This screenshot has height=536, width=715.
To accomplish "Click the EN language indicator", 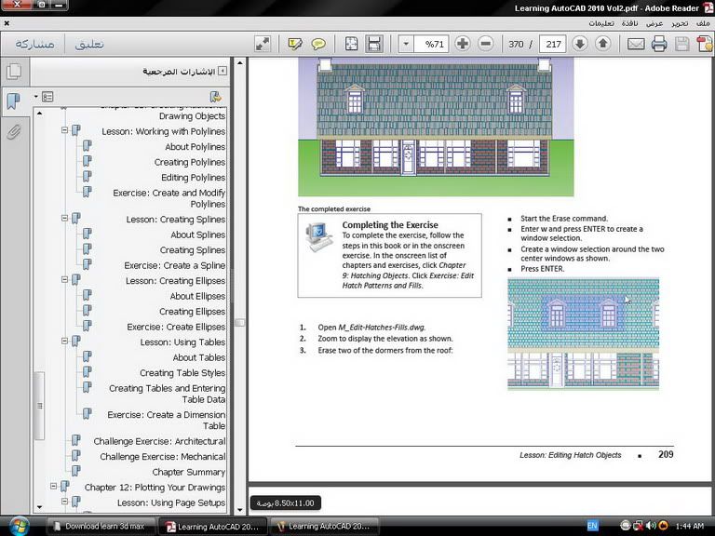I will click(x=592, y=526).
